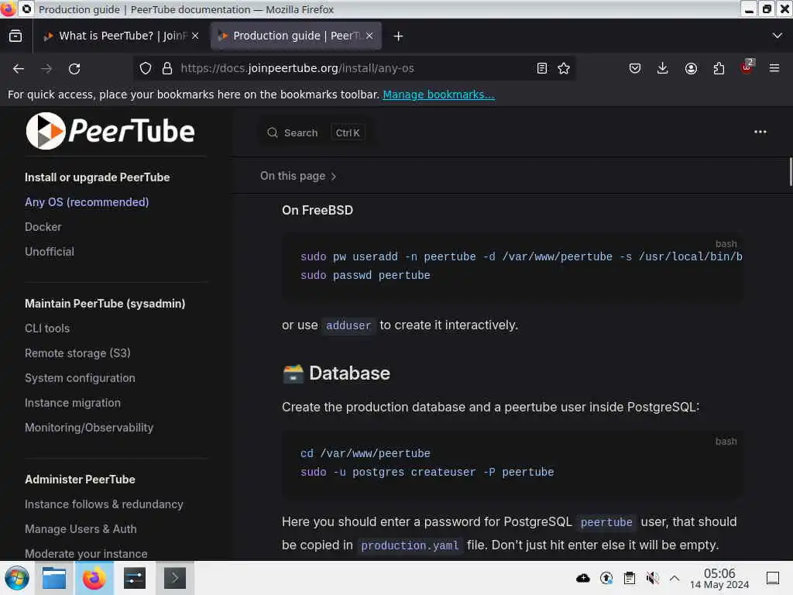This screenshot has width=793, height=595.
Task: Open the terminal arrow icon on taskbar
Action: [x=174, y=578]
